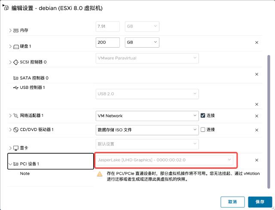Remove 网络适配器 1 with X icon

pos(257,116)
